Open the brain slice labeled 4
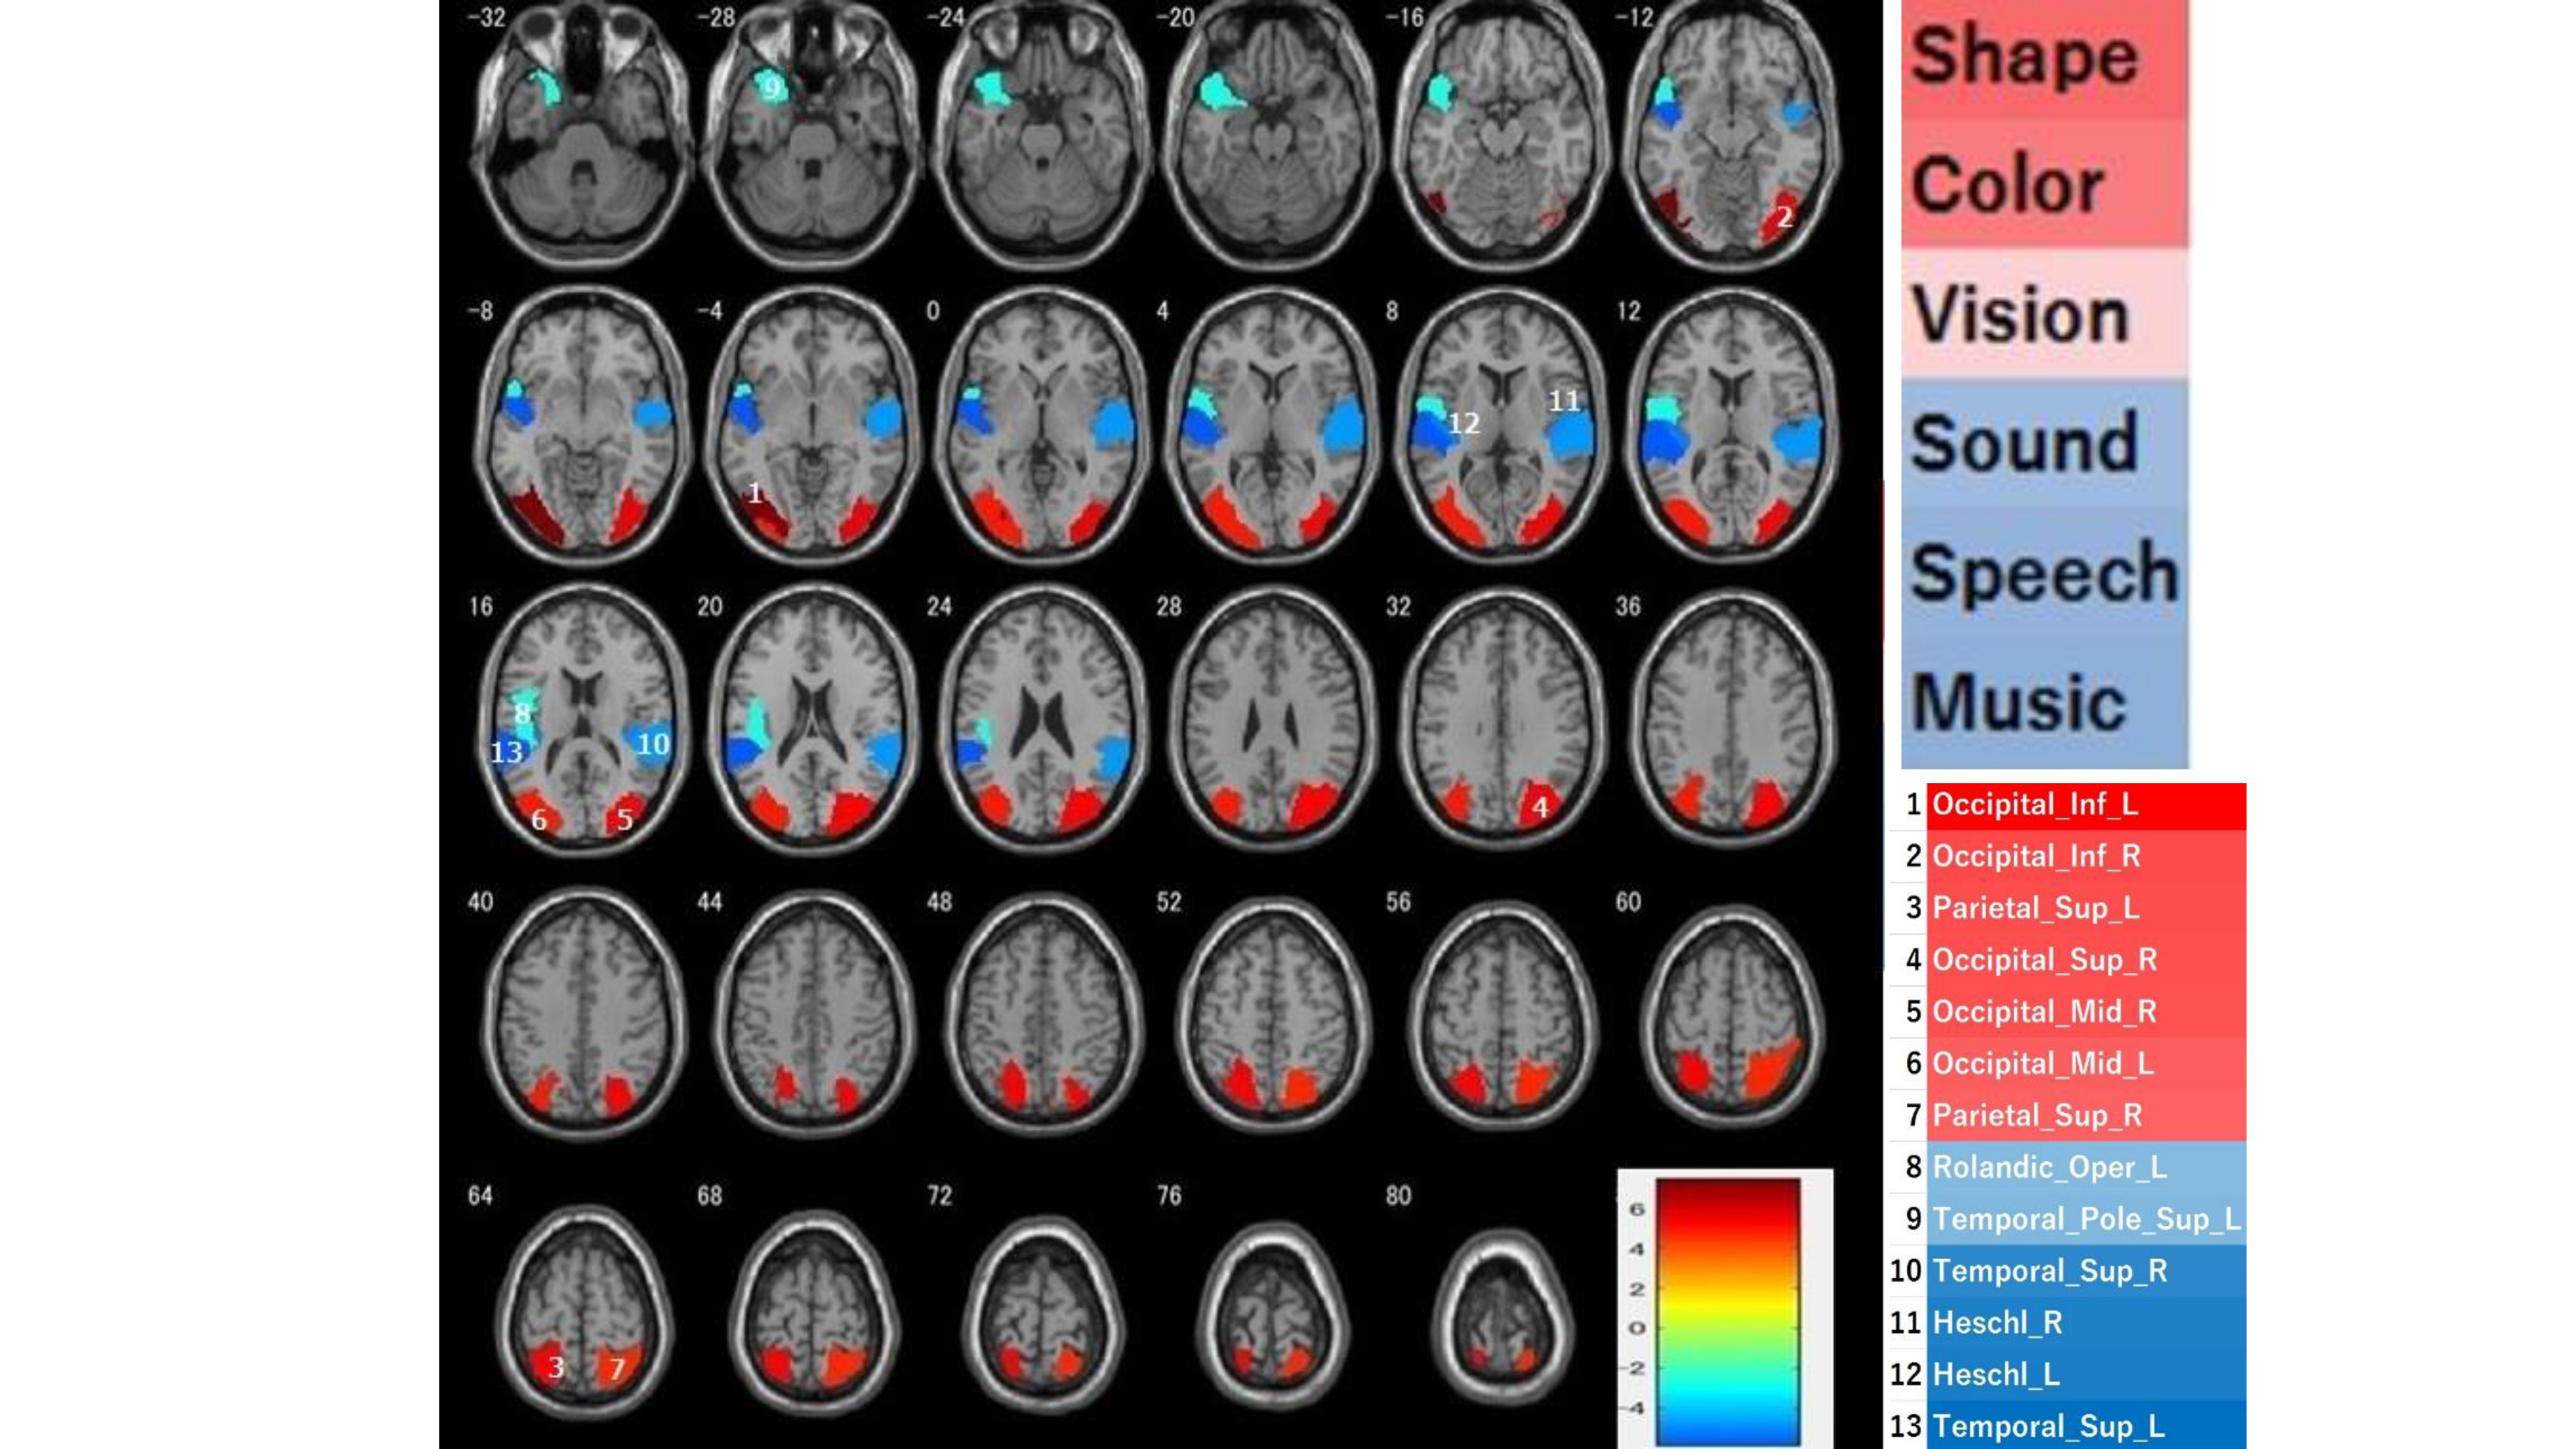Screen dimensions: 2576x1449 click(1271, 424)
